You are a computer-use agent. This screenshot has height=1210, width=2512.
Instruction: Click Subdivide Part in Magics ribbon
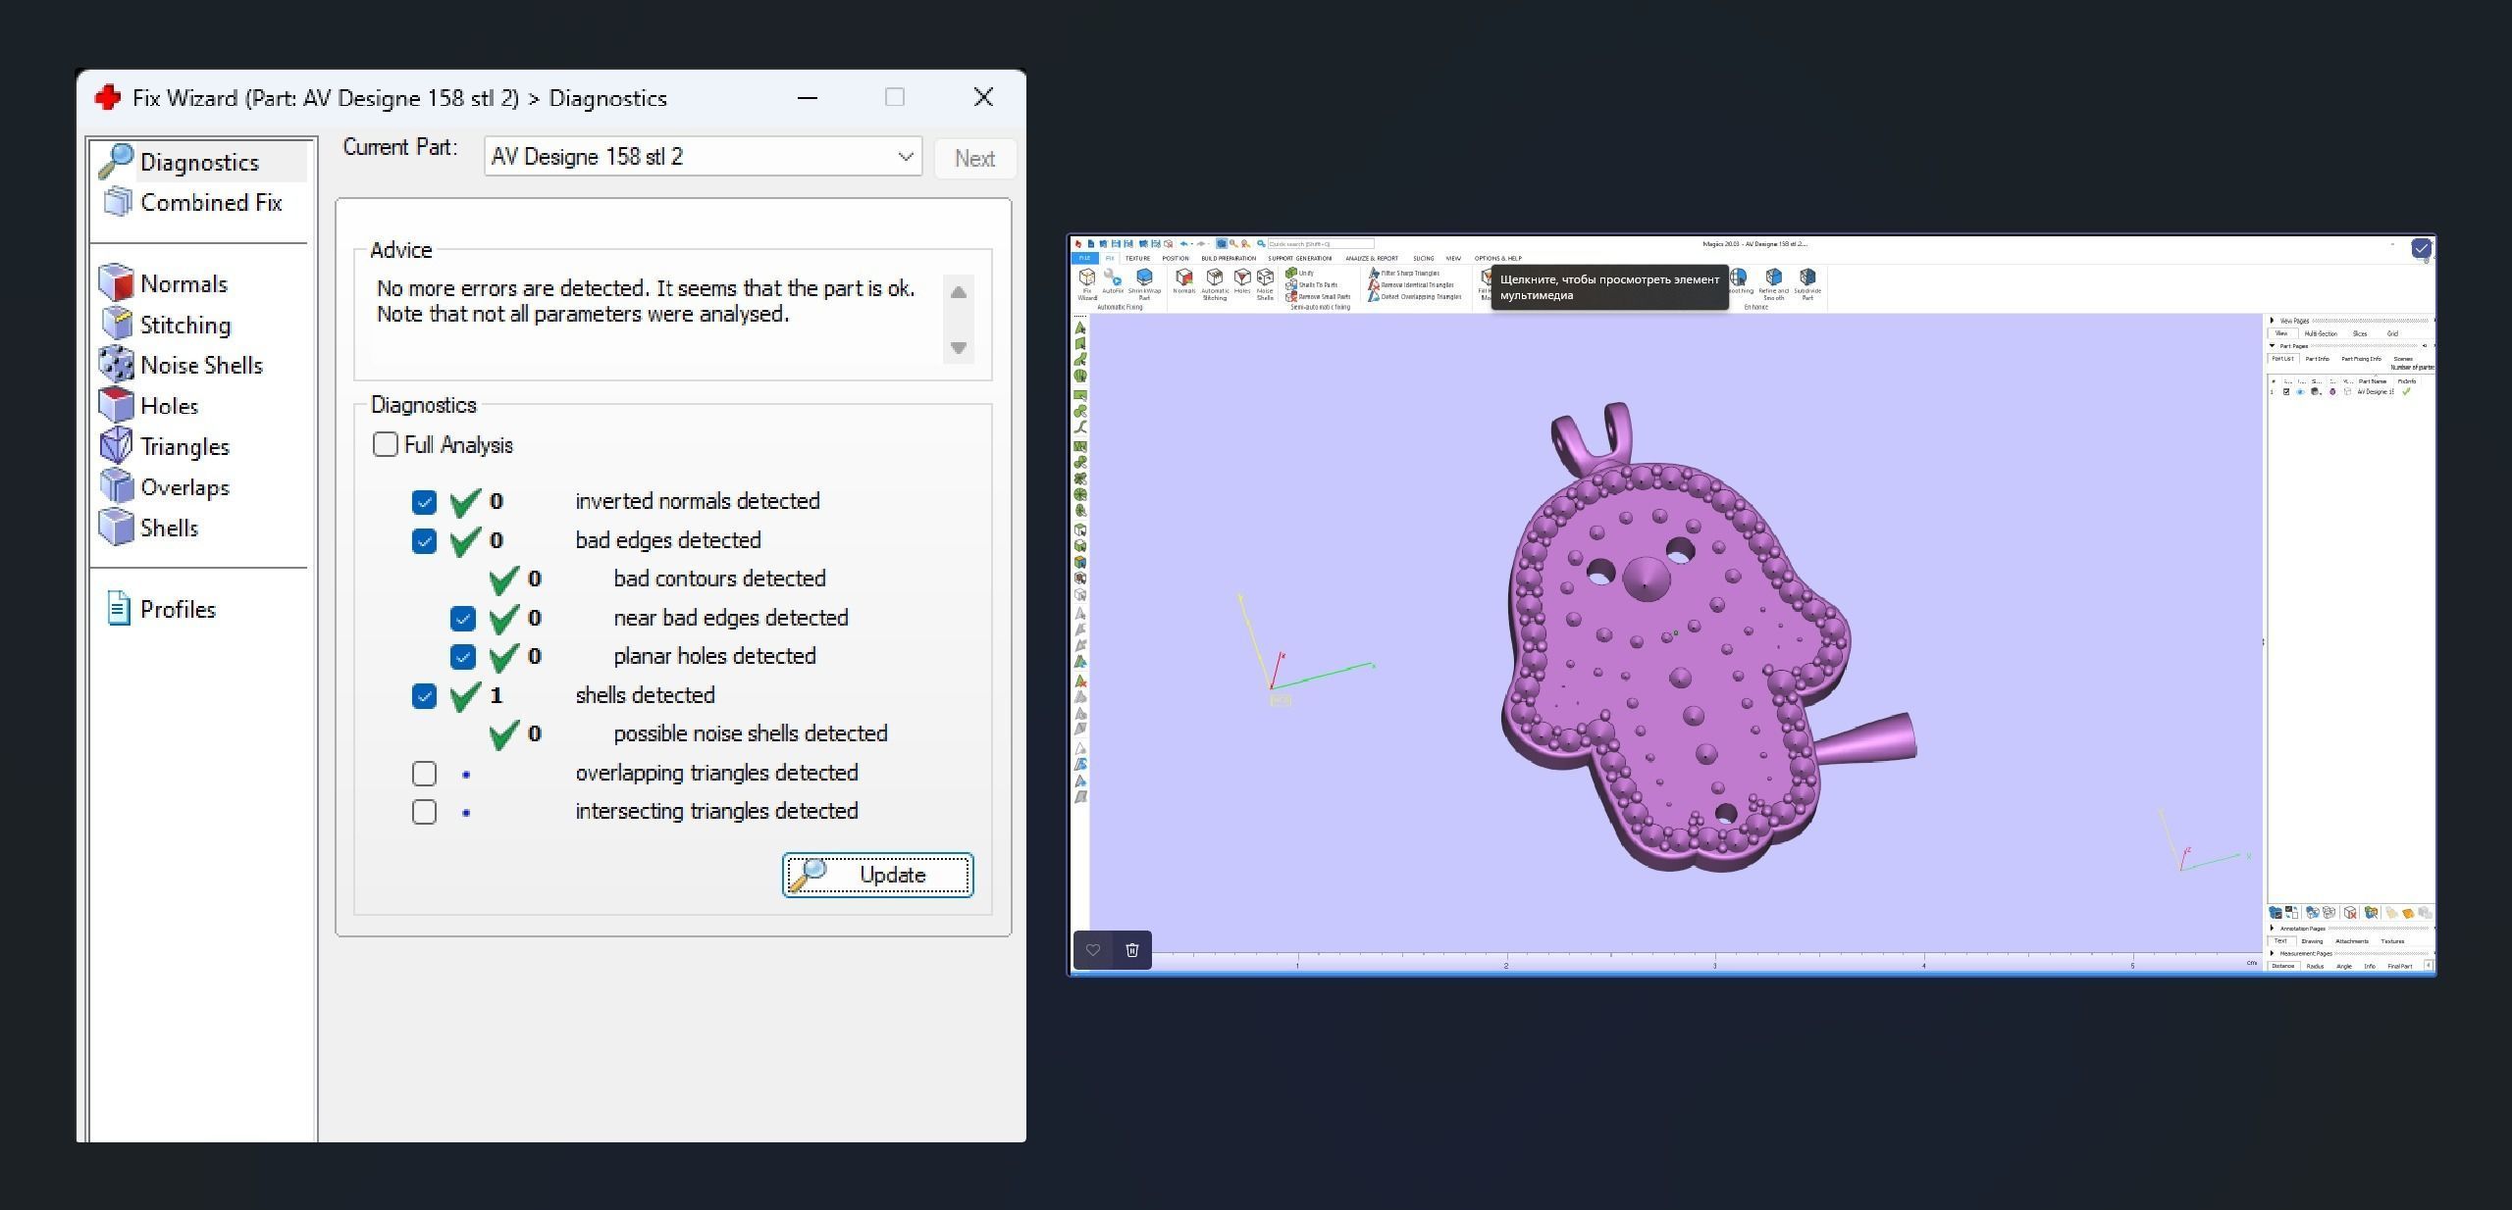1808,284
